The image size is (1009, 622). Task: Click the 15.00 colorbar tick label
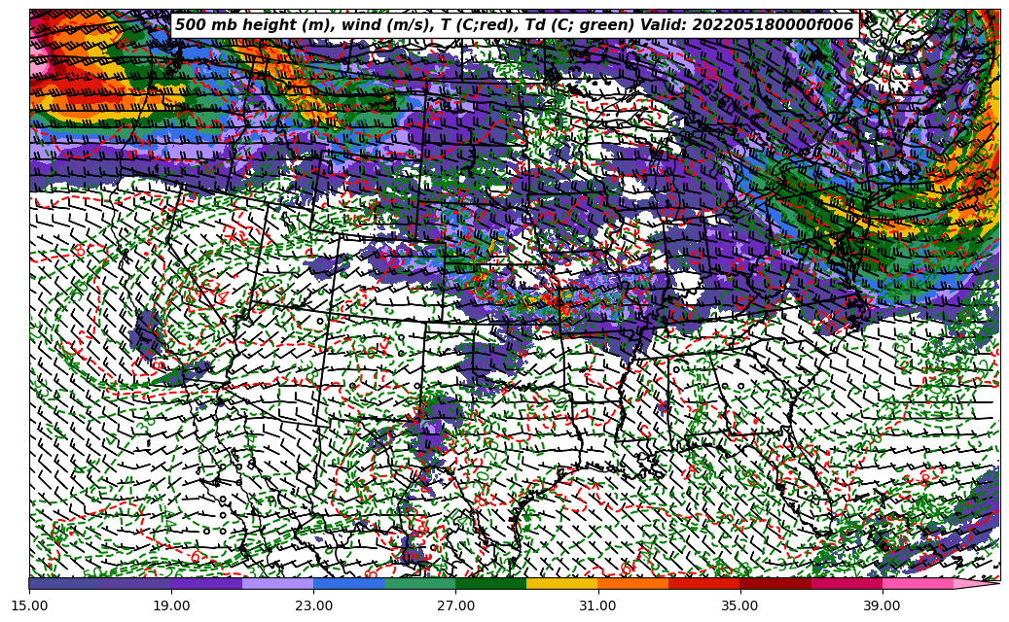click(29, 605)
